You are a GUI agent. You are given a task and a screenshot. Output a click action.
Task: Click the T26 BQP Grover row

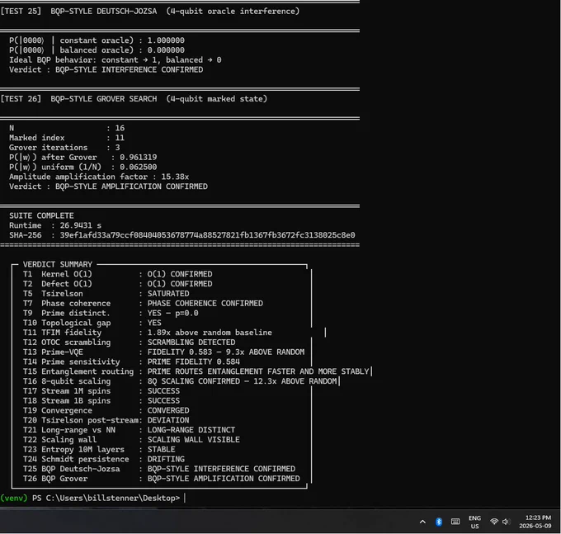[162, 479]
